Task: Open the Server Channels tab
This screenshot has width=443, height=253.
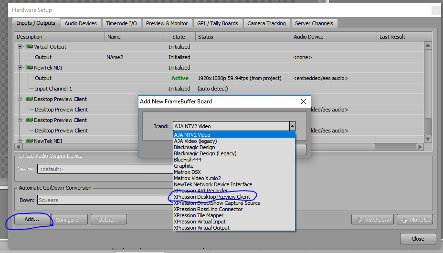Action: pyautogui.click(x=314, y=23)
